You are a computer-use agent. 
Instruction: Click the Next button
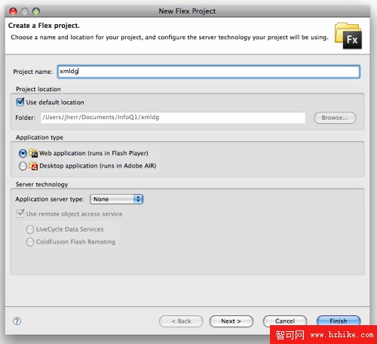231,321
